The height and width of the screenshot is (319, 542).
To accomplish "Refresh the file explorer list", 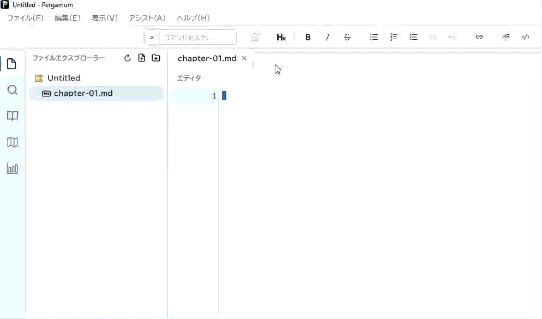I will coord(128,58).
